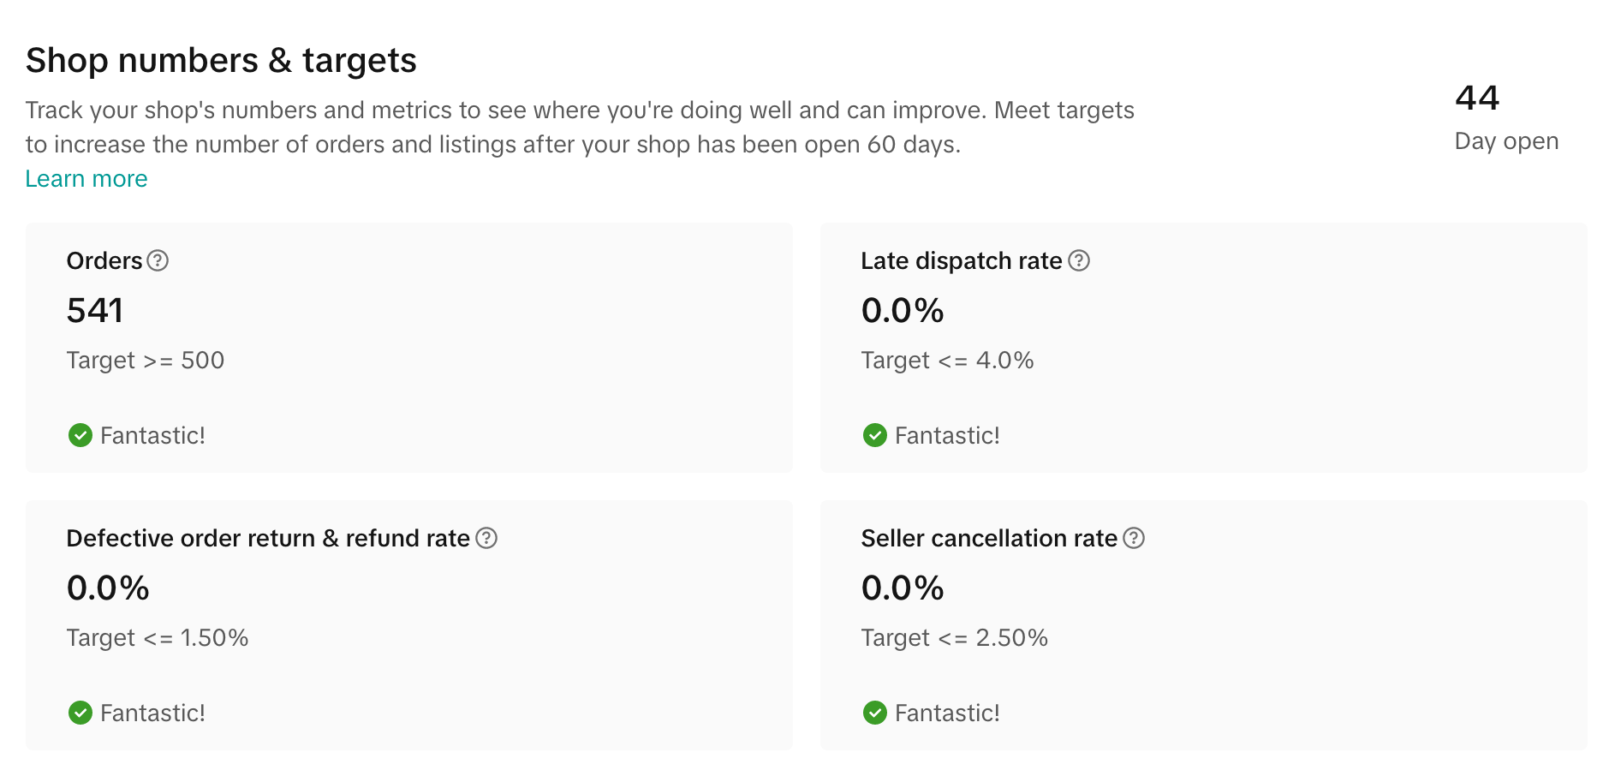Click green checkmark in Defective order return card
Screen dimensions: 1615x776
point(80,713)
